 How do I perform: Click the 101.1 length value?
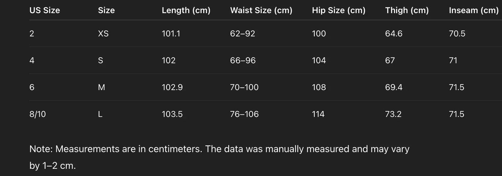tap(171, 34)
